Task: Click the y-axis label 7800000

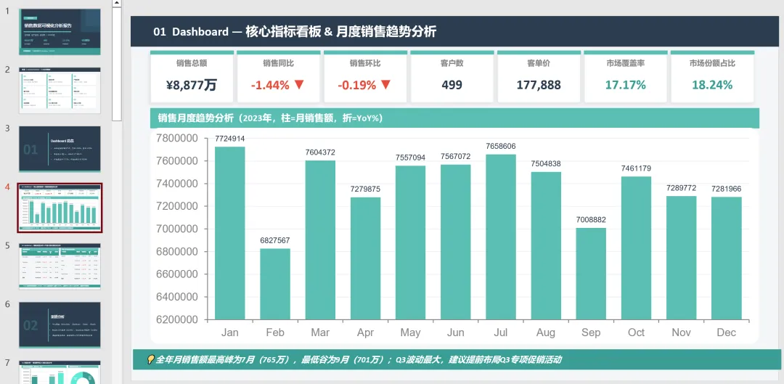Action: coord(177,138)
